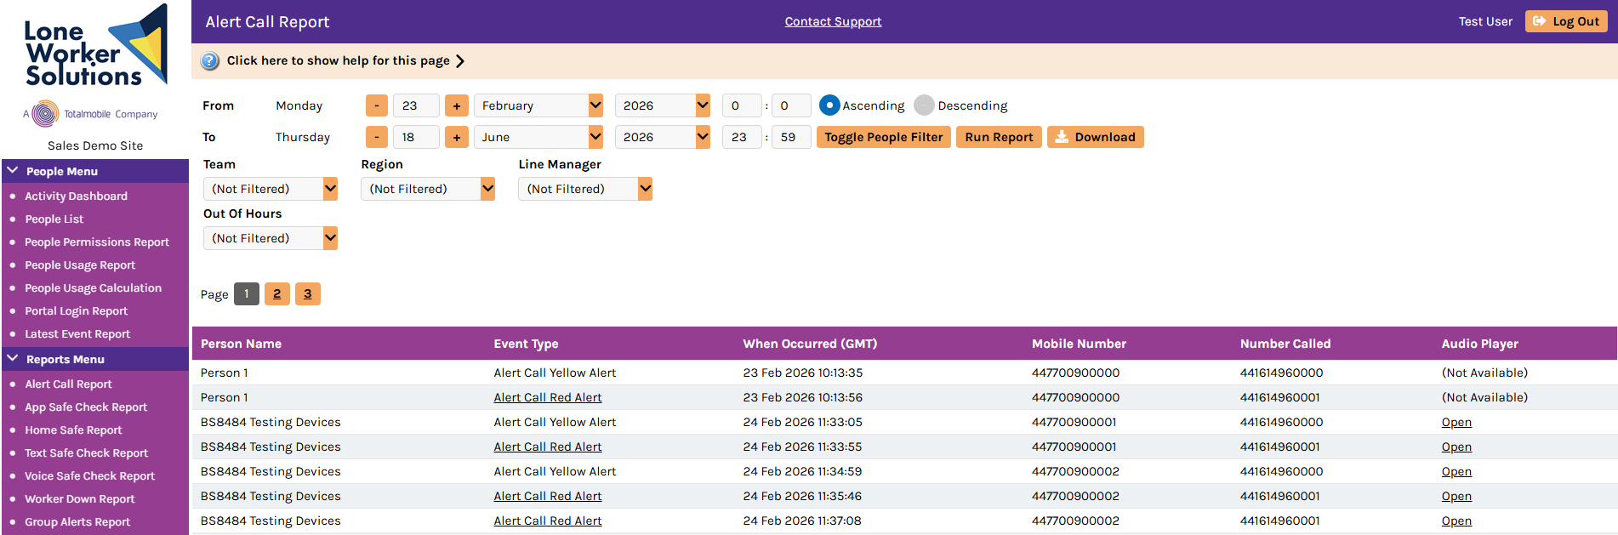Open Alert Call Report menu item

(68, 384)
